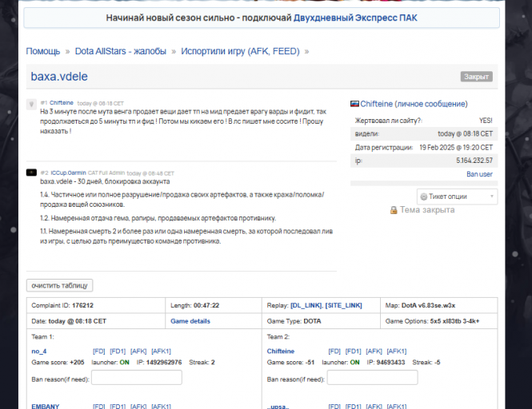Select Map DotA v6.83se.w3x text
Viewport: 532px width, 409px height.
(x=420, y=305)
